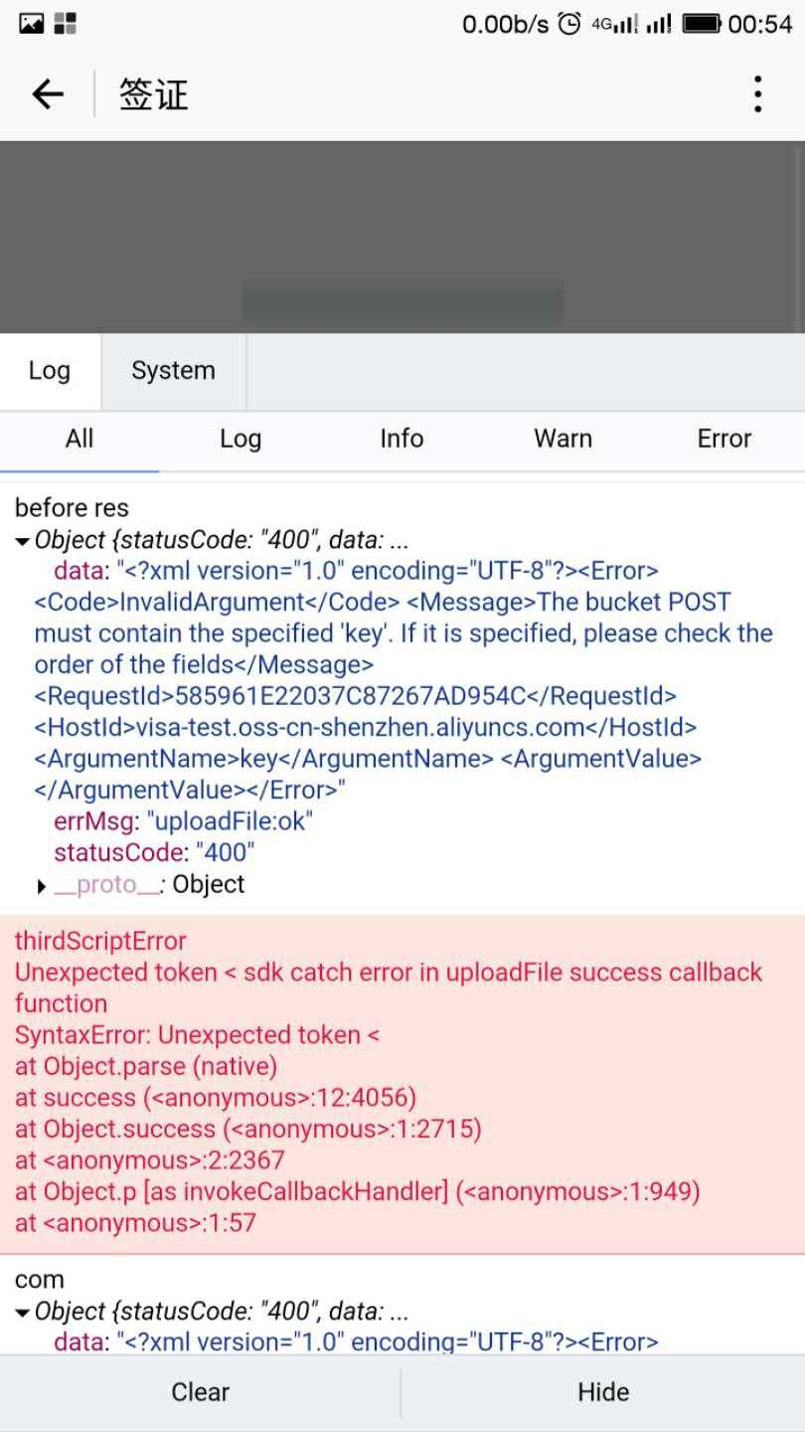Tap the 4G signal strength icon
Screen dimensions: 805x1432
615,24
